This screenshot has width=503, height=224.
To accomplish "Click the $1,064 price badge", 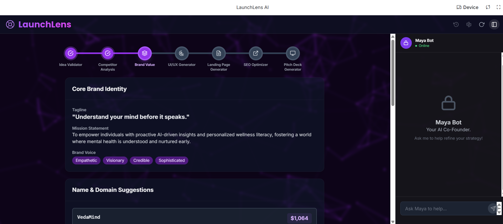I will tap(299, 218).
